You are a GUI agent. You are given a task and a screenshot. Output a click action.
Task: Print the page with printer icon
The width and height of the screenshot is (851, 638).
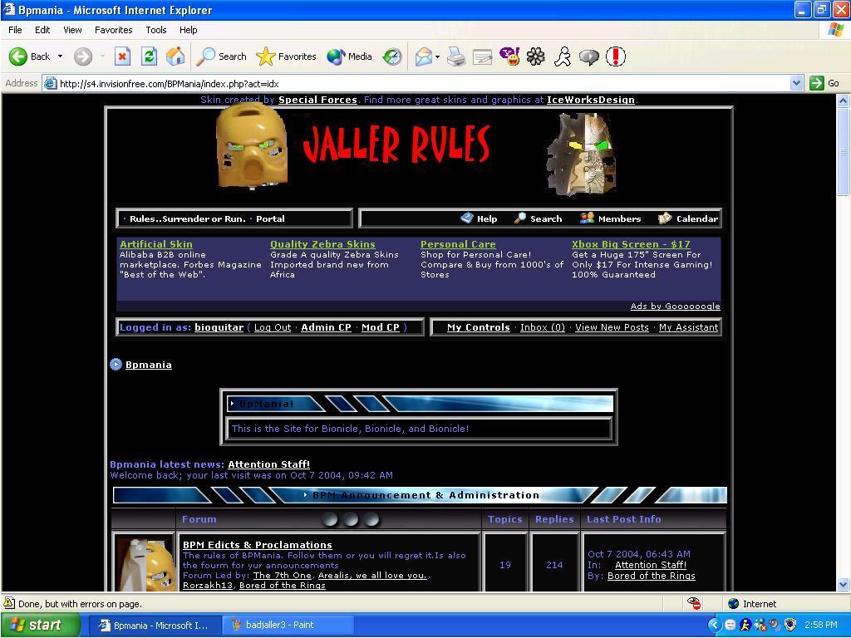click(456, 56)
